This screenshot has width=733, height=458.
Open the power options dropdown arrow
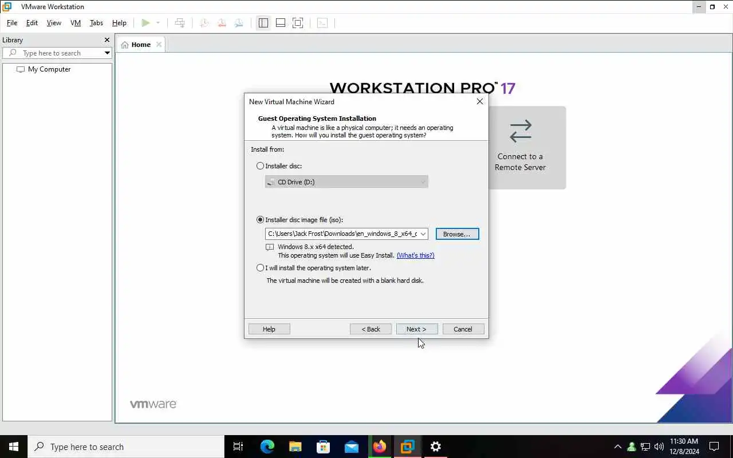[158, 23]
